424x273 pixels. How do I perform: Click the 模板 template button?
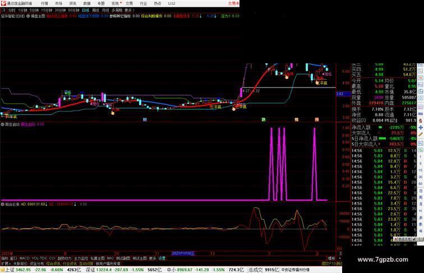pyautogui.click(x=331, y=258)
